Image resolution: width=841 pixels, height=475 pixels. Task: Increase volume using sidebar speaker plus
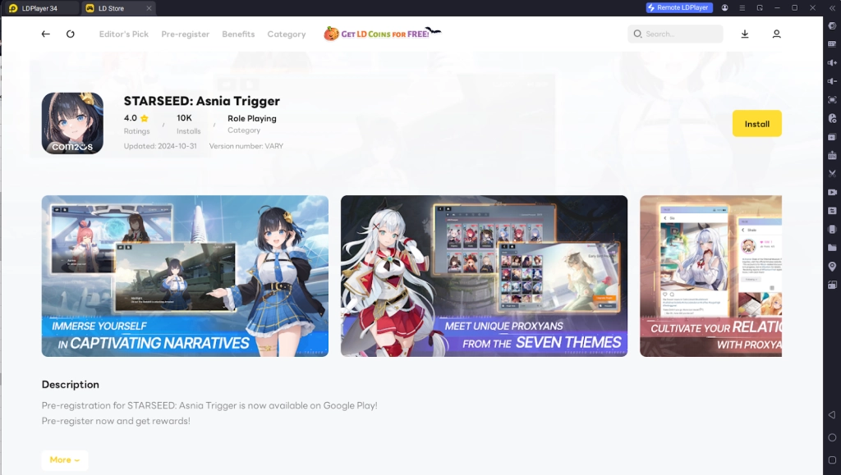click(832, 62)
